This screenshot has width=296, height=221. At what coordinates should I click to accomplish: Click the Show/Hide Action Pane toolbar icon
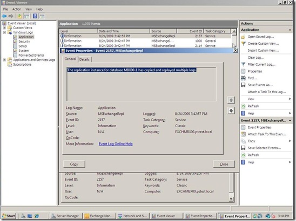pyautogui.click(x=42, y=16)
